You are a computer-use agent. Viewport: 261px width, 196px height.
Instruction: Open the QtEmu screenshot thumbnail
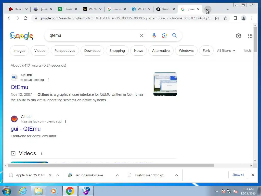[165, 84]
